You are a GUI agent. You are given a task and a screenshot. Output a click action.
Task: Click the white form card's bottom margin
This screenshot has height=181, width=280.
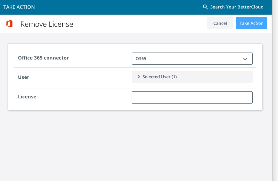point(135,107)
